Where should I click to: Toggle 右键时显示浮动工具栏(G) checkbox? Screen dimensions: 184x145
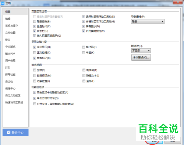point(84,21)
